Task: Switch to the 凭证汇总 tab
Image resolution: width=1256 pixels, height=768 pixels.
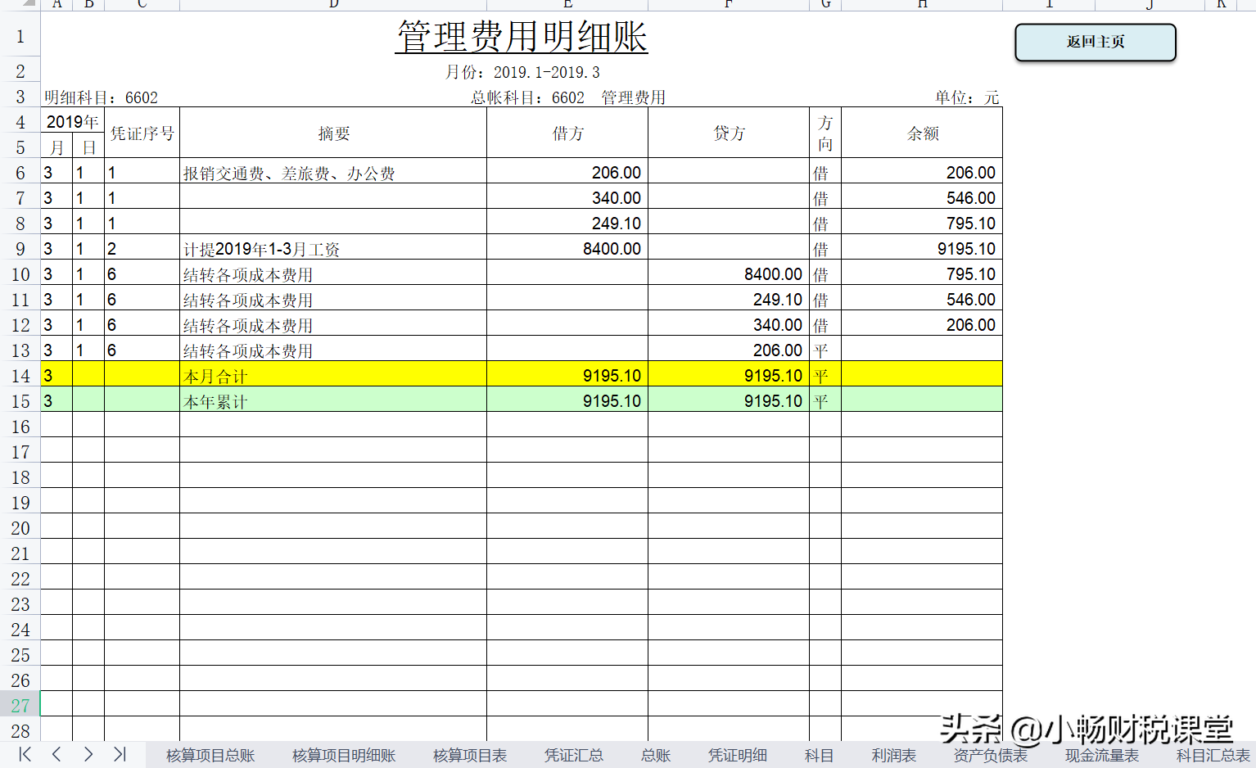Action: (x=574, y=756)
